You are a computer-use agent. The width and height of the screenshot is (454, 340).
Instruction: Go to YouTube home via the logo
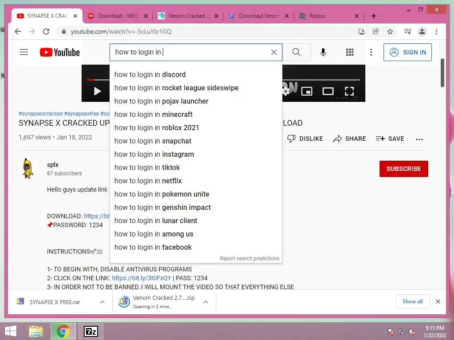pos(60,52)
